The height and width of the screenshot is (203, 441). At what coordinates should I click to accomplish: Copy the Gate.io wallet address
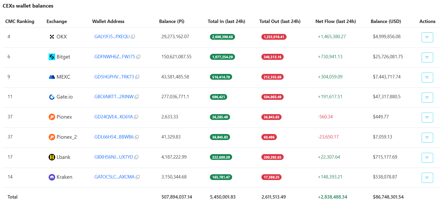click(x=137, y=97)
